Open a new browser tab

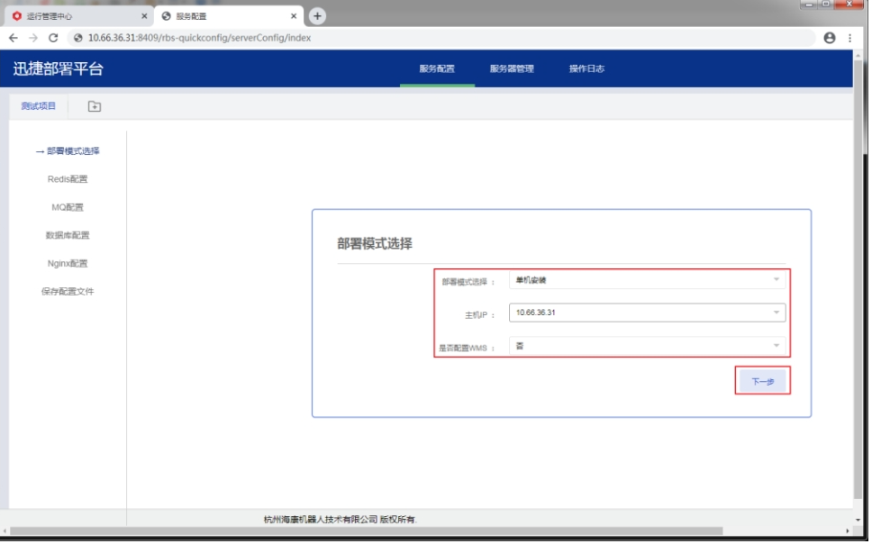(317, 16)
